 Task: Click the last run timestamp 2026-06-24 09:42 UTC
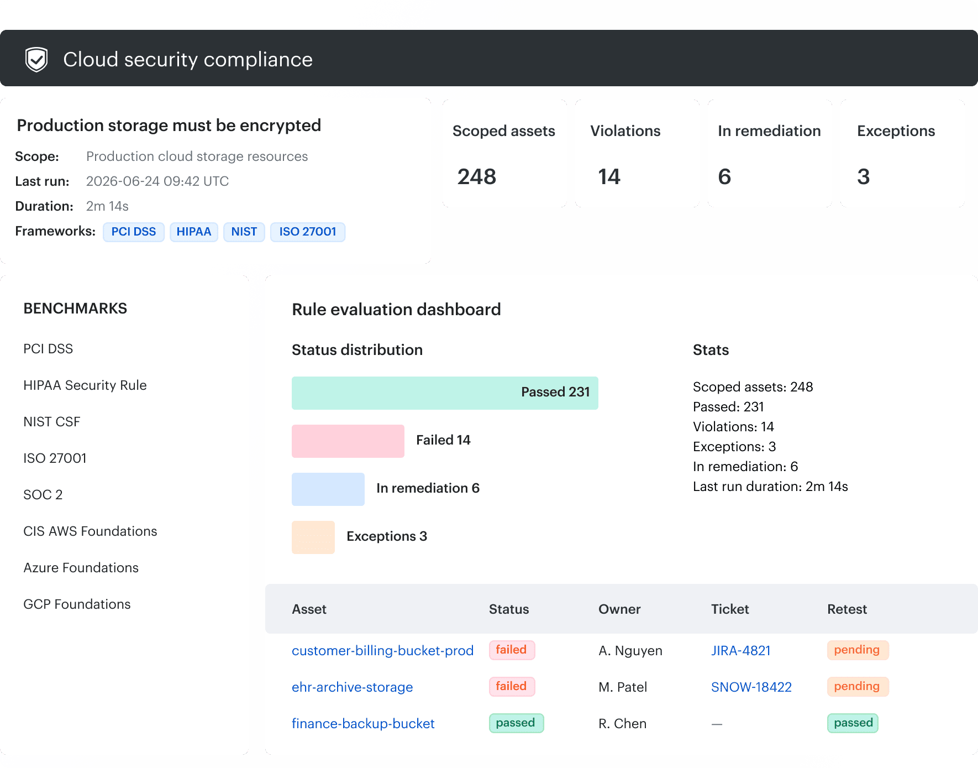pos(157,181)
